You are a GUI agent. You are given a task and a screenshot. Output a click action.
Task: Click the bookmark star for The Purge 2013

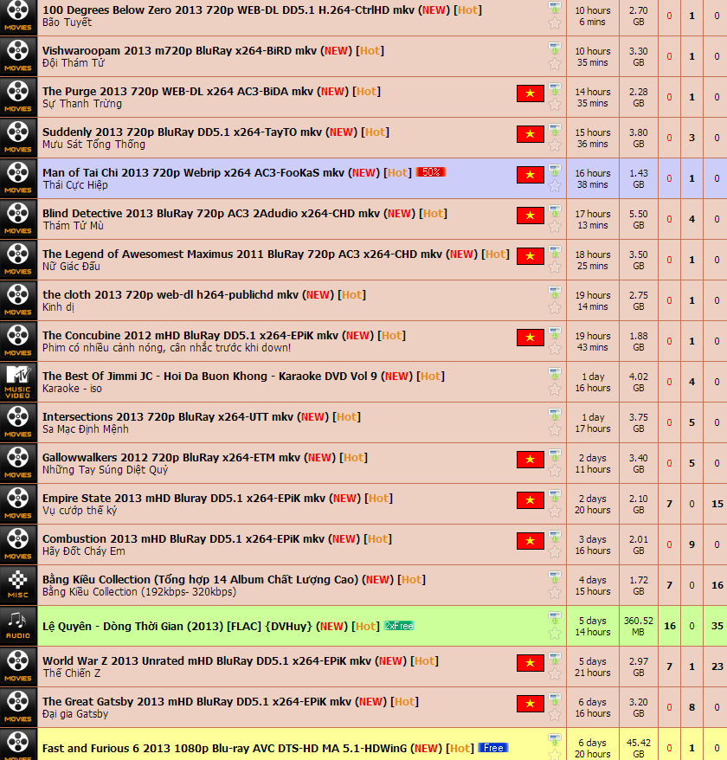click(x=555, y=104)
